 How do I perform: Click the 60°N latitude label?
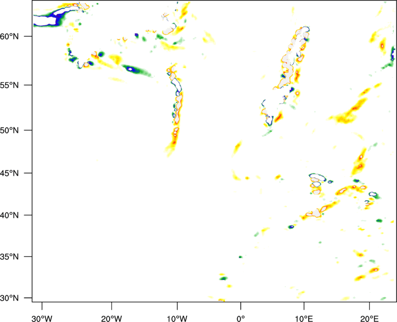pyautogui.click(x=9, y=36)
